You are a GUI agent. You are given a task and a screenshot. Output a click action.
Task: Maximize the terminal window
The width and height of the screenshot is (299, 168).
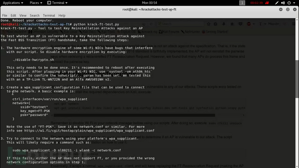(288, 10)
